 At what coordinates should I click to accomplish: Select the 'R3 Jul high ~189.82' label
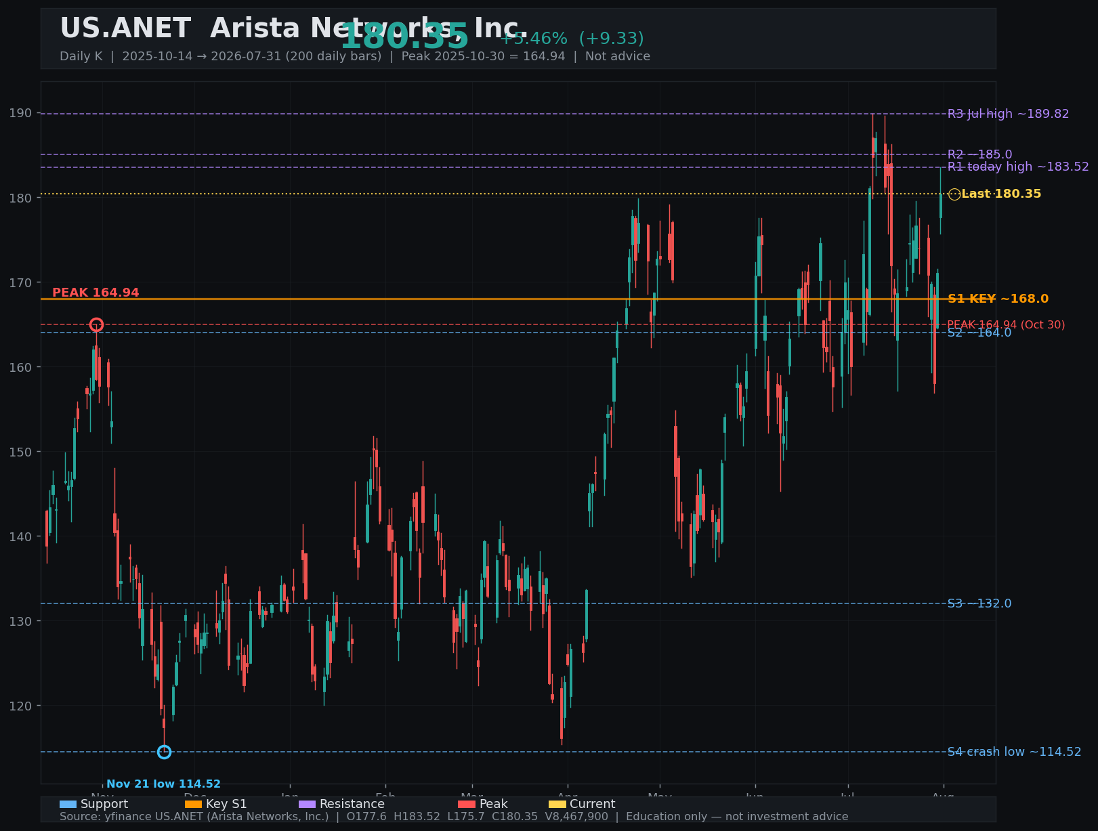tap(1008, 114)
